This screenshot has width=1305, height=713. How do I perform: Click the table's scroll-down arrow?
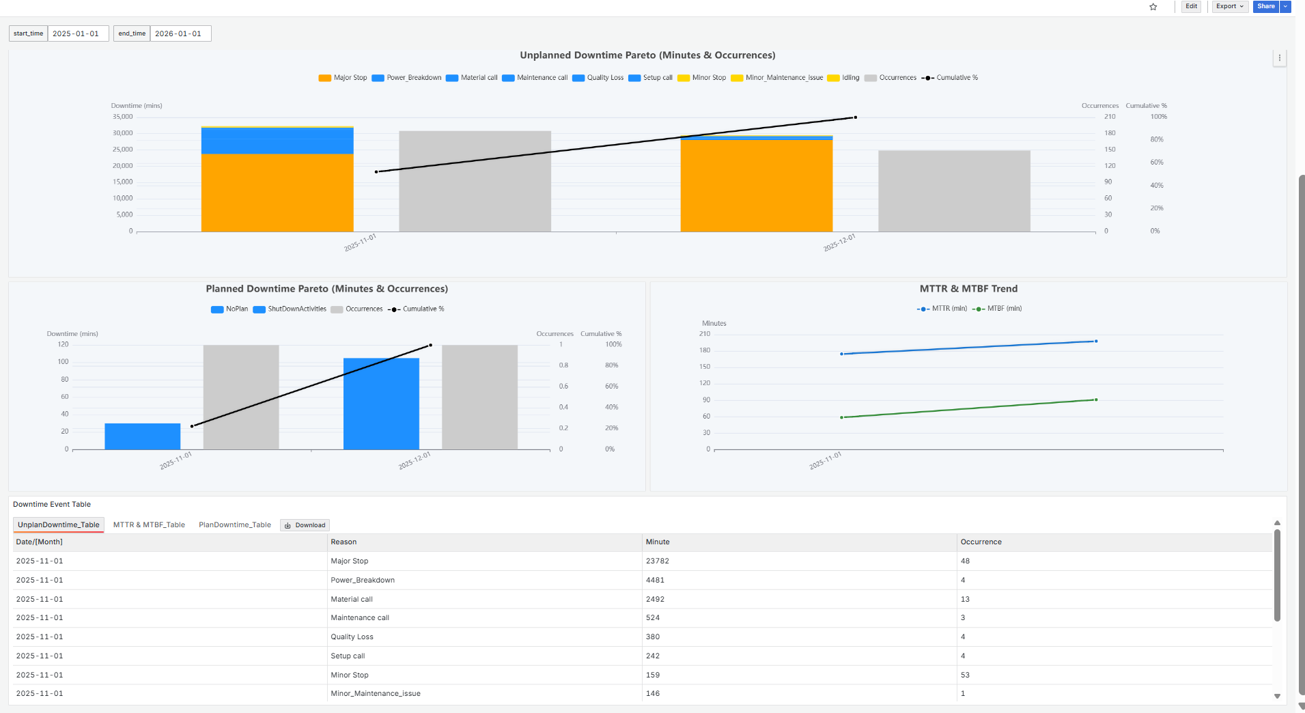tap(1277, 696)
